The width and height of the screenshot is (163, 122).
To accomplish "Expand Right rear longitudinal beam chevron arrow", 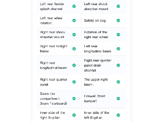I will pos(79,65).
